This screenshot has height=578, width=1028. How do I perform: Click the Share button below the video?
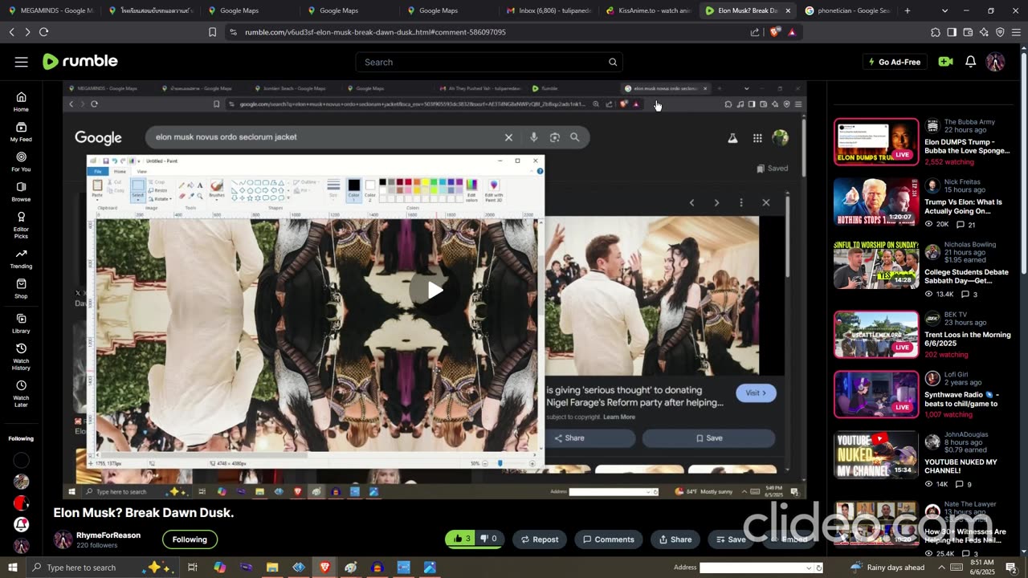[675, 539]
